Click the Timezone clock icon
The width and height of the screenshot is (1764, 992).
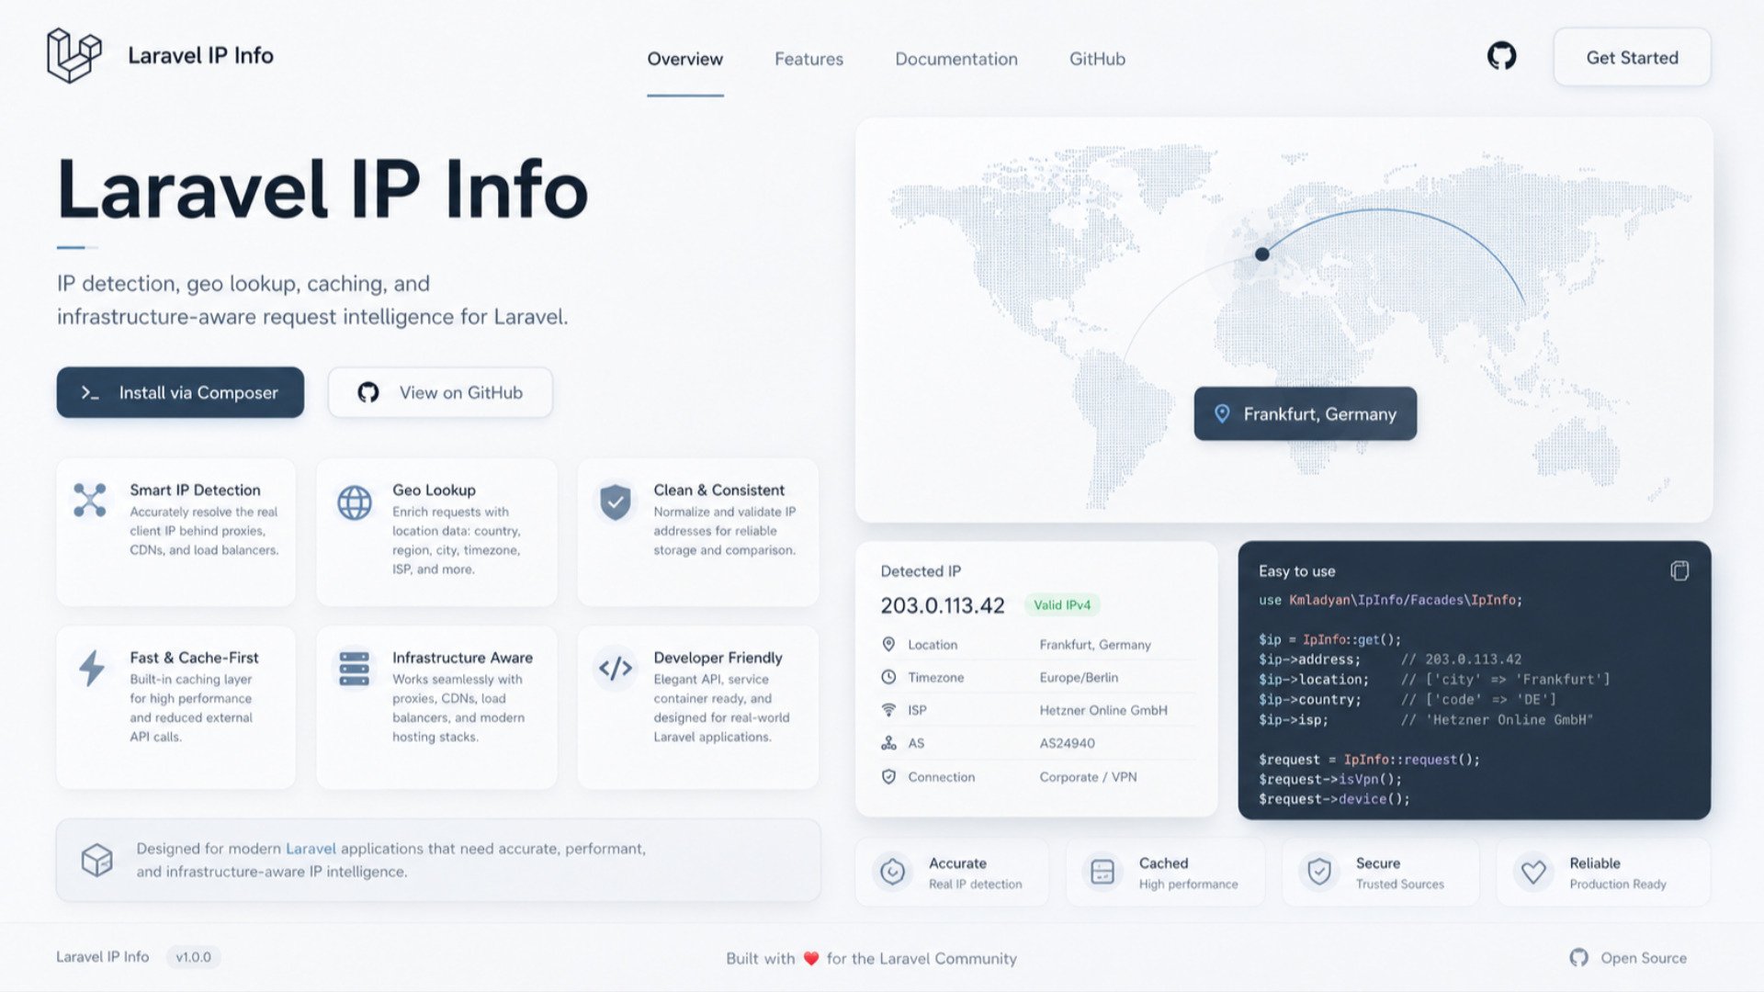pos(888,678)
